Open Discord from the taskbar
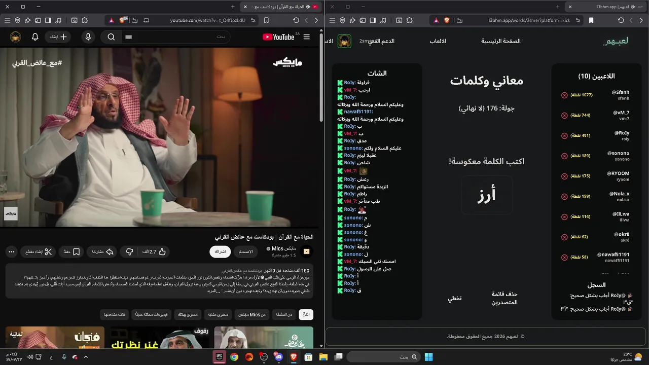 coord(278,357)
